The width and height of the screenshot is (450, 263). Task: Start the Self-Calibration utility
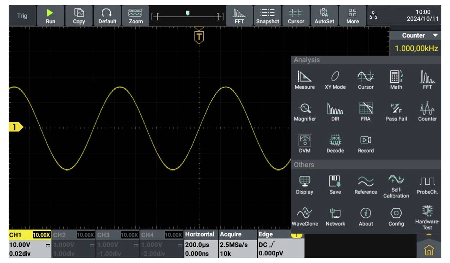[x=396, y=186]
